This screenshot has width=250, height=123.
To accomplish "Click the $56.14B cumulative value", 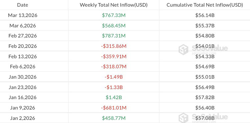I will point(205,15).
